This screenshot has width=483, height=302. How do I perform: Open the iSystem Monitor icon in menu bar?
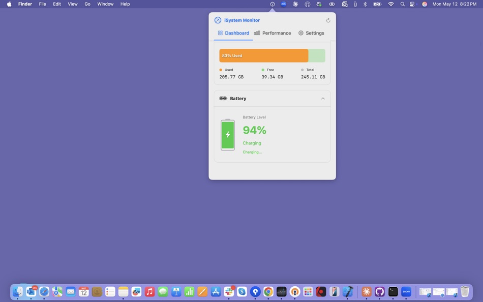click(x=273, y=4)
